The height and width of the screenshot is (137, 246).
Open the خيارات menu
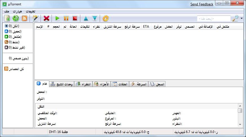17,11
